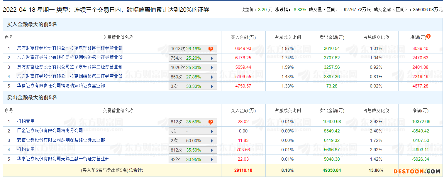Viewport: 444px width, 178px height.
Task: Click the arrow icon in the 754次 25.20% box
Action: (x=212, y=58)
